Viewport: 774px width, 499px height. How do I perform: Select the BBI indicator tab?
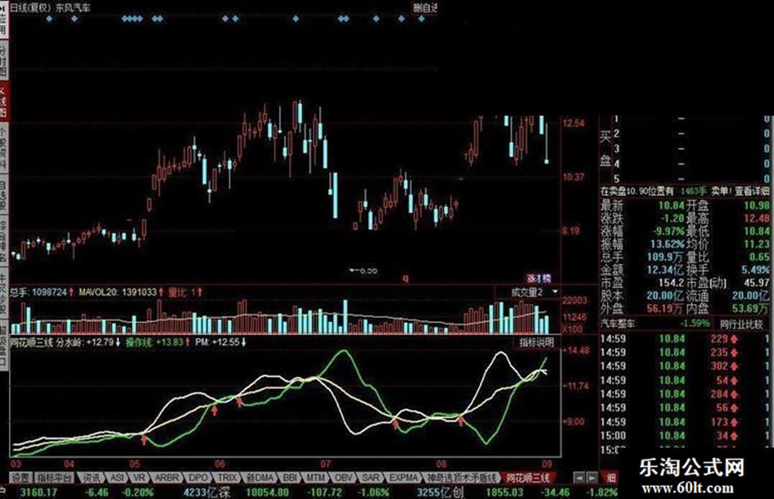[x=290, y=478]
